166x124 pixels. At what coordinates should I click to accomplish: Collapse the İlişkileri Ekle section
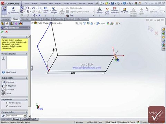[26, 78]
